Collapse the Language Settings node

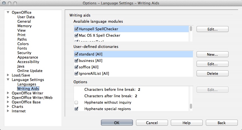[8, 80]
